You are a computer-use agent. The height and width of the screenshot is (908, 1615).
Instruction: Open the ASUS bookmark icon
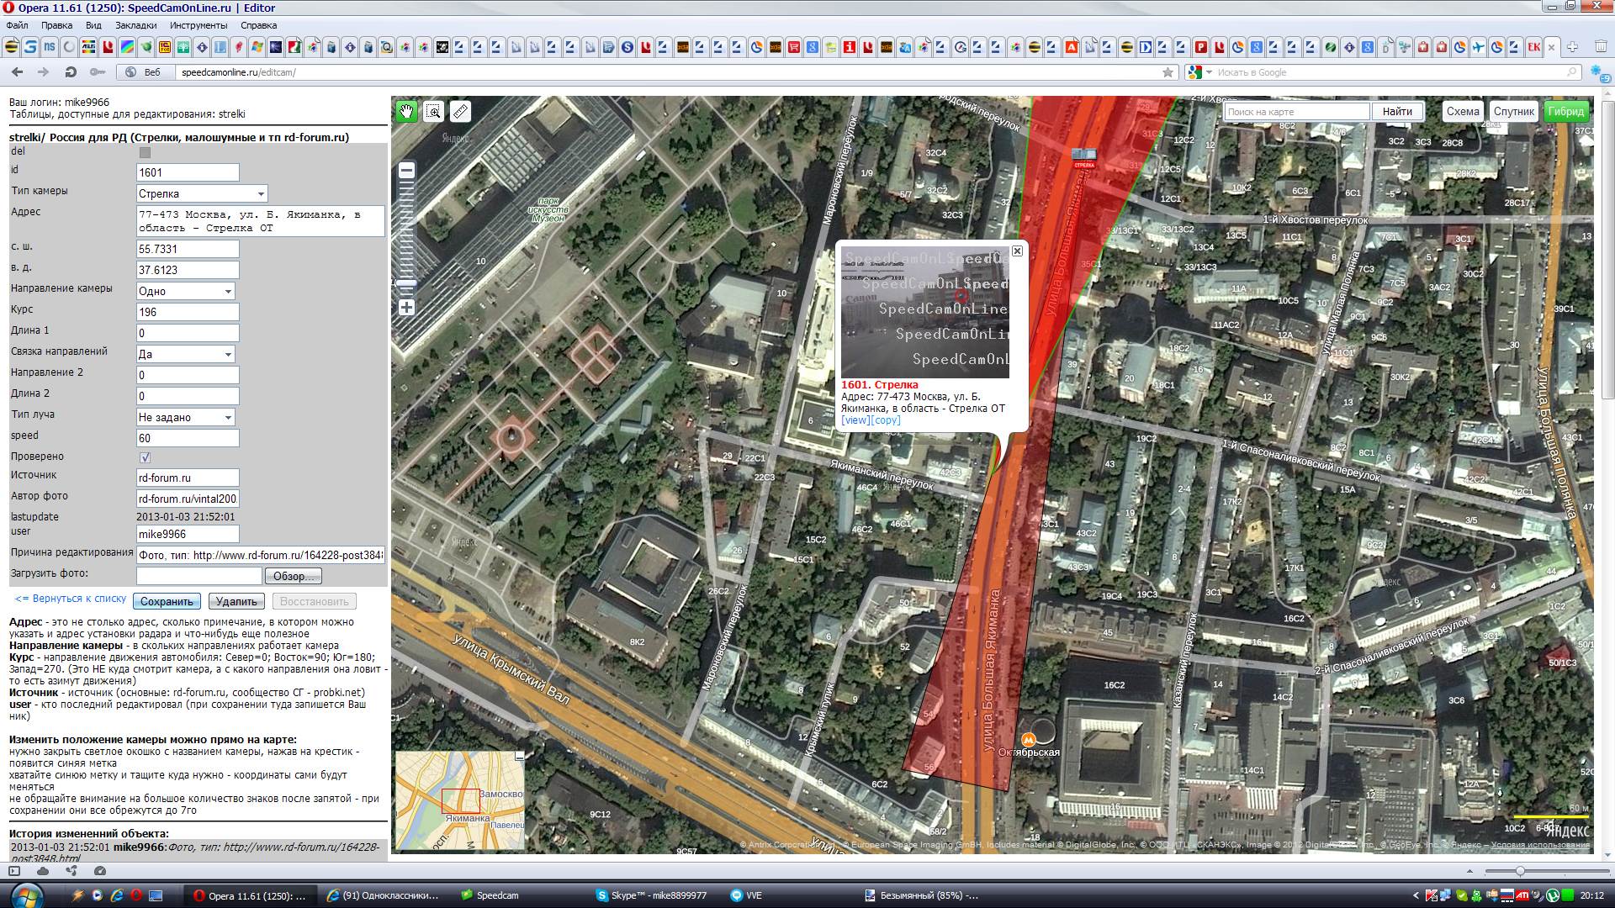(x=87, y=47)
